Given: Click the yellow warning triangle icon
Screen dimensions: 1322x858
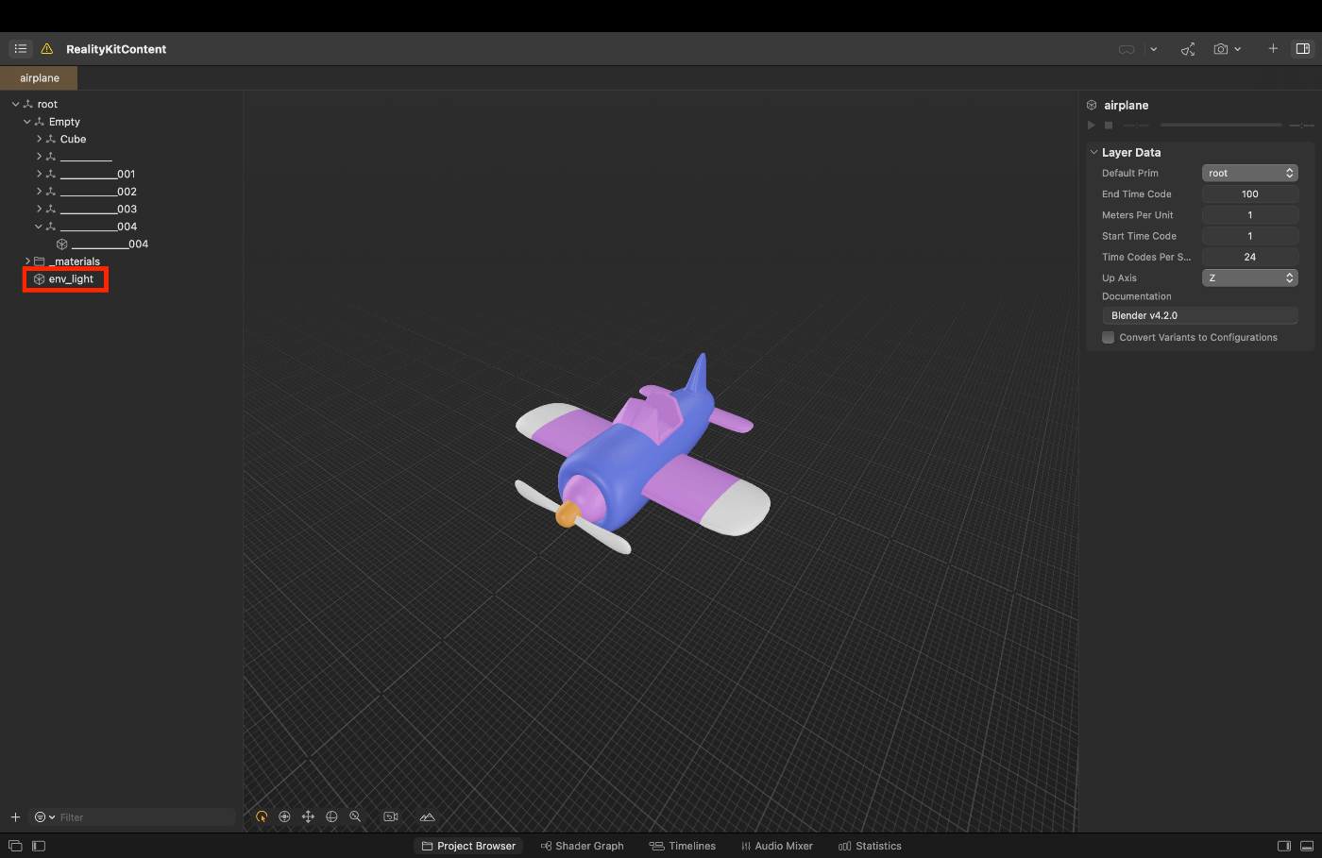Looking at the screenshot, I should coord(46,49).
